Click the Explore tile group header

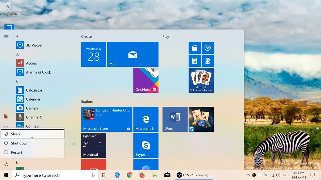point(87,101)
